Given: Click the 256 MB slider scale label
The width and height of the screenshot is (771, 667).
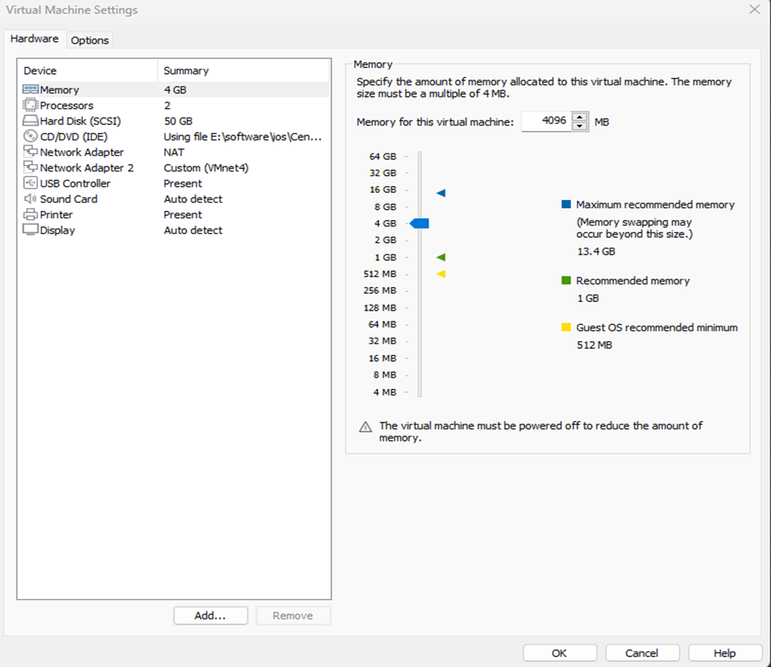Looking at the screenshot, I should coord(380,290).
